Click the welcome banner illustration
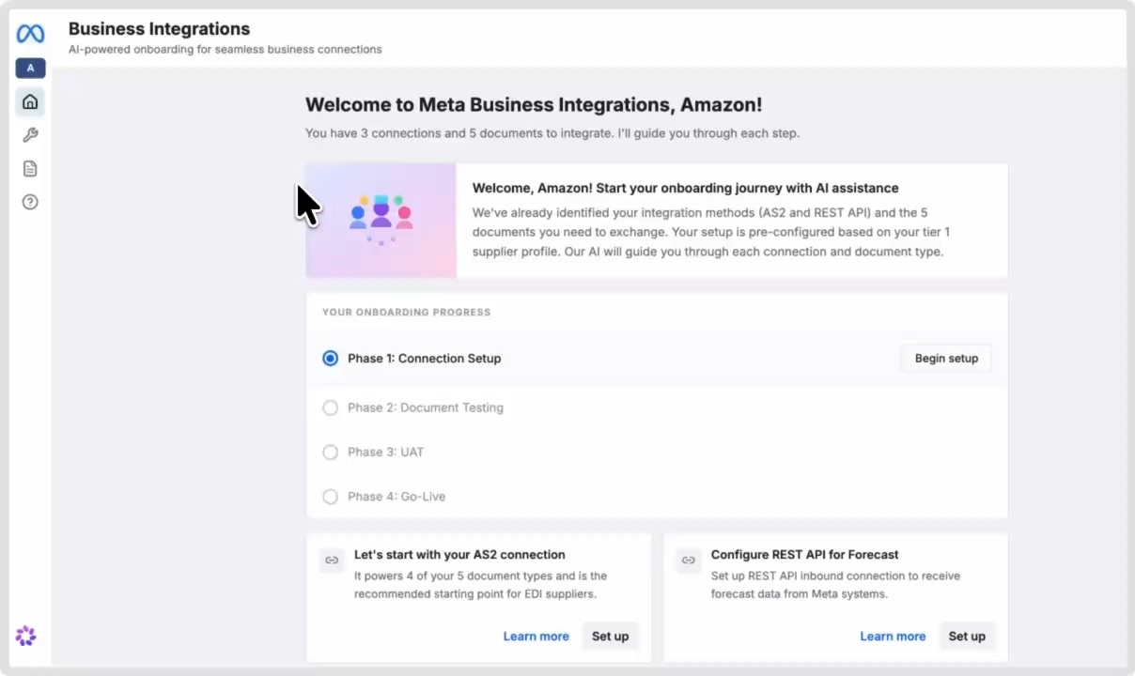1135x676 pixels. point(381,221)
